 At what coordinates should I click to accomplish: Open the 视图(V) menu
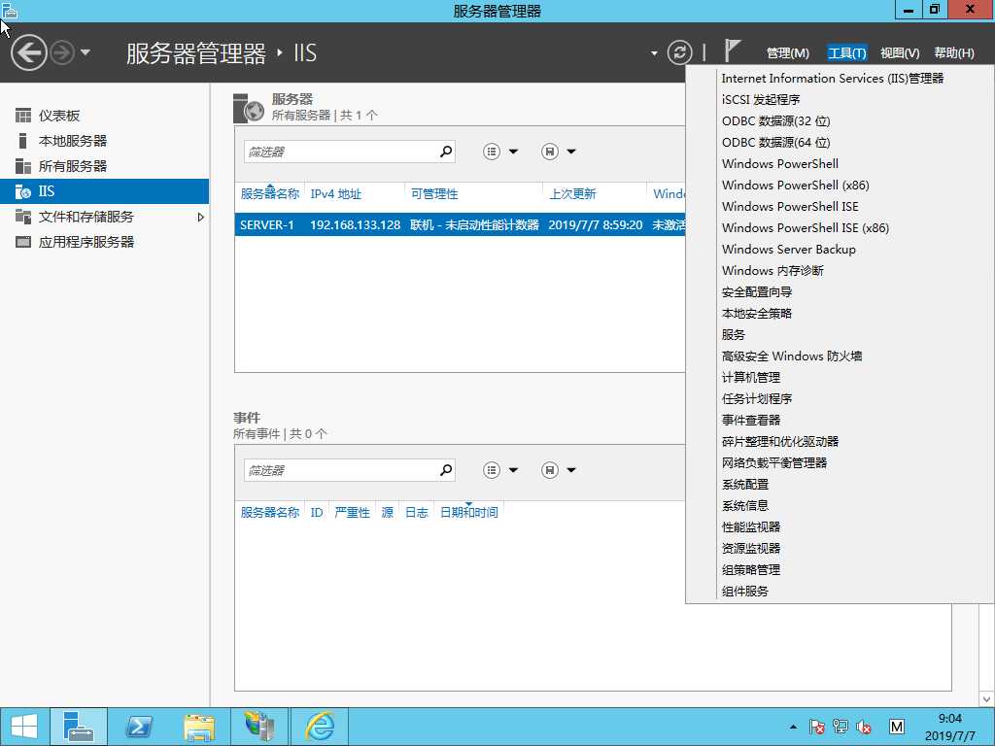coord(899,53)
